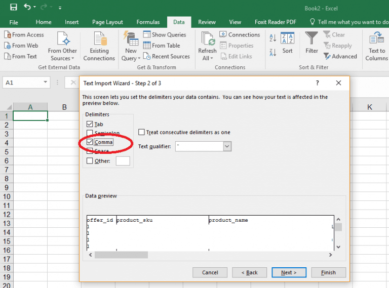Sort A to Z ascending

point(273,37)
